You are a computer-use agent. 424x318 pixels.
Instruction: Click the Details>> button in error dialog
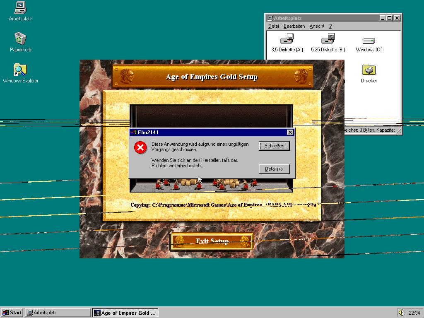coord(274,169)
